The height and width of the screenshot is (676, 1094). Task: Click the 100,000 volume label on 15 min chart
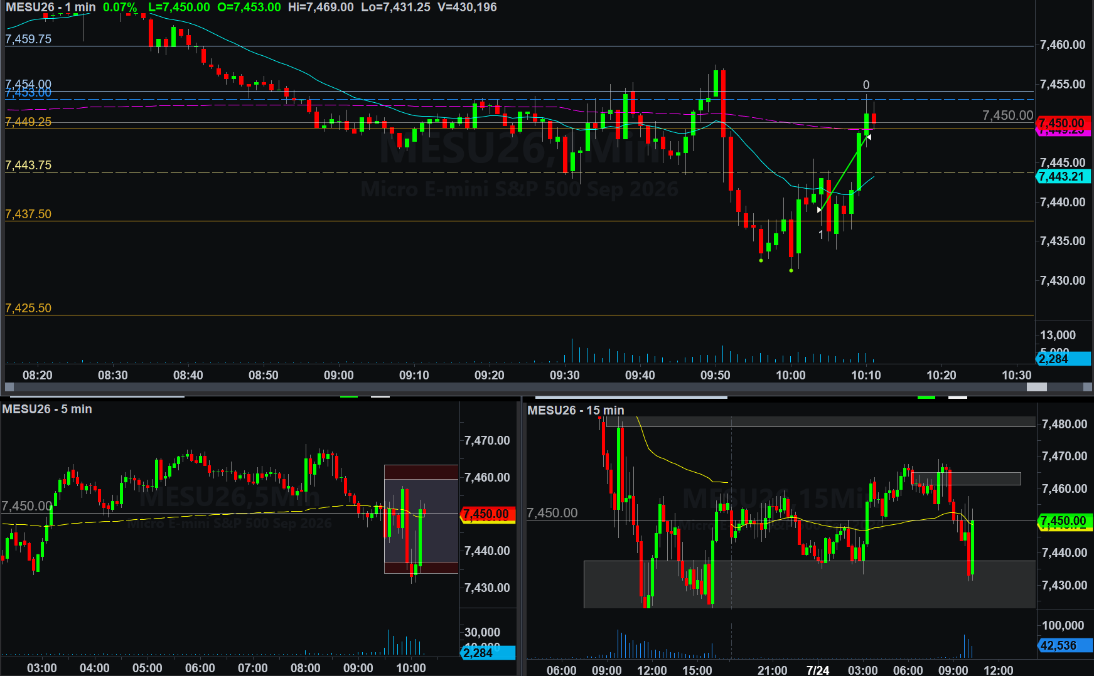pyautogui.click(x=1063, y=625)
